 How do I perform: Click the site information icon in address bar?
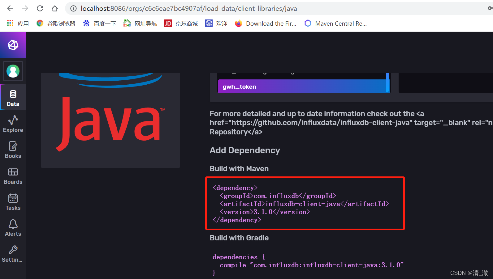click(x=73, y=8)
